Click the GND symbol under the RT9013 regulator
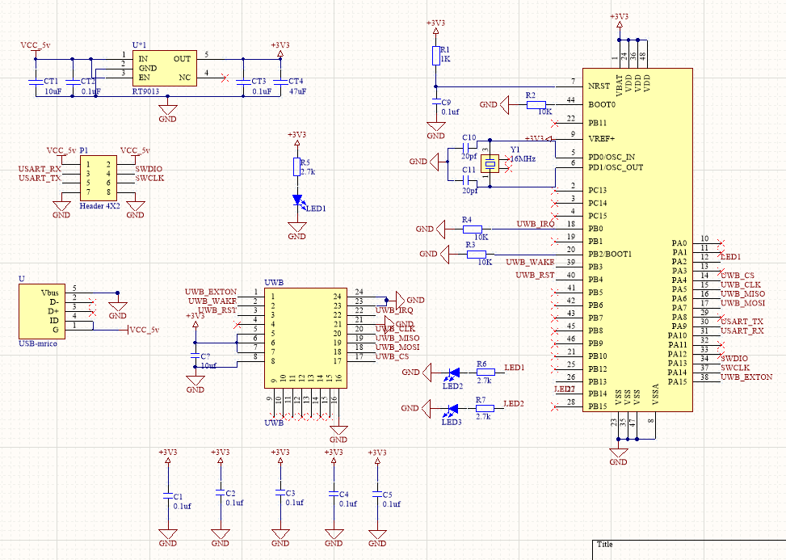The width and height of the screenshot is (786, 560). coord(167,113)
